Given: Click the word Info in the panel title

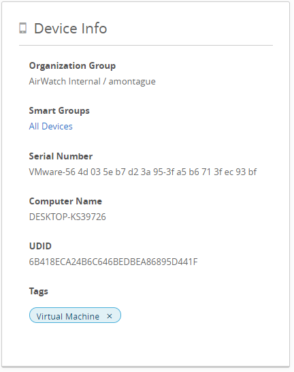Looking at the screenshot, I should pos(94,29).
